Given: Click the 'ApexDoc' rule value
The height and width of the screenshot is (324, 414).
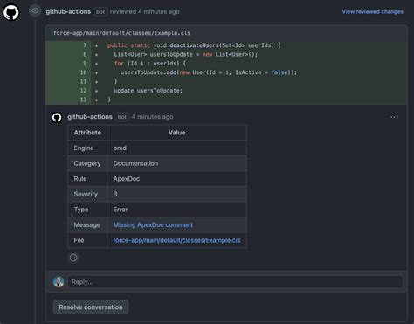Looking at the screenshot, I should click(127, 179).
